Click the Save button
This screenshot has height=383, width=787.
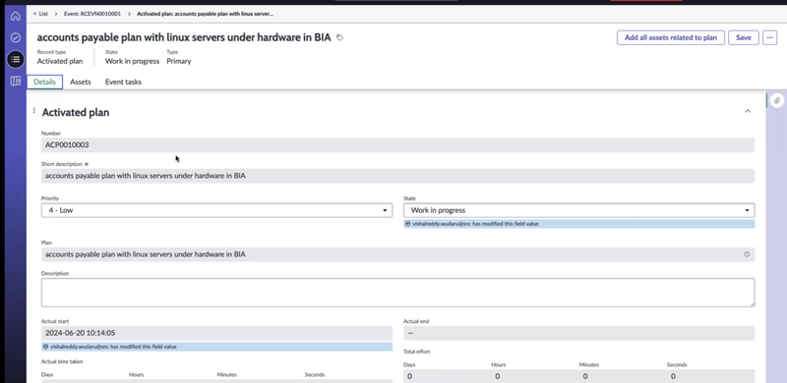coord(744,37)
